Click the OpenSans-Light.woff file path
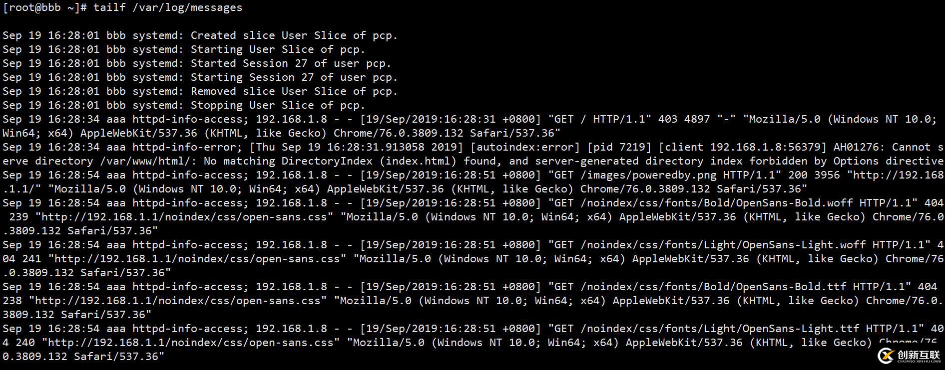This screenshot has width=945, height=370. [723, 245]
